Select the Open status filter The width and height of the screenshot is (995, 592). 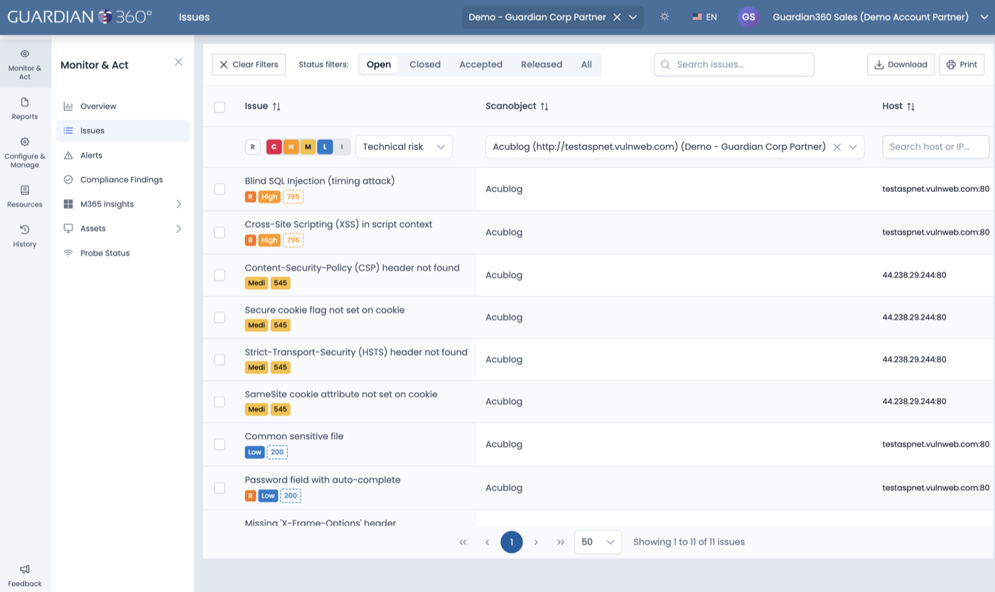379,65
